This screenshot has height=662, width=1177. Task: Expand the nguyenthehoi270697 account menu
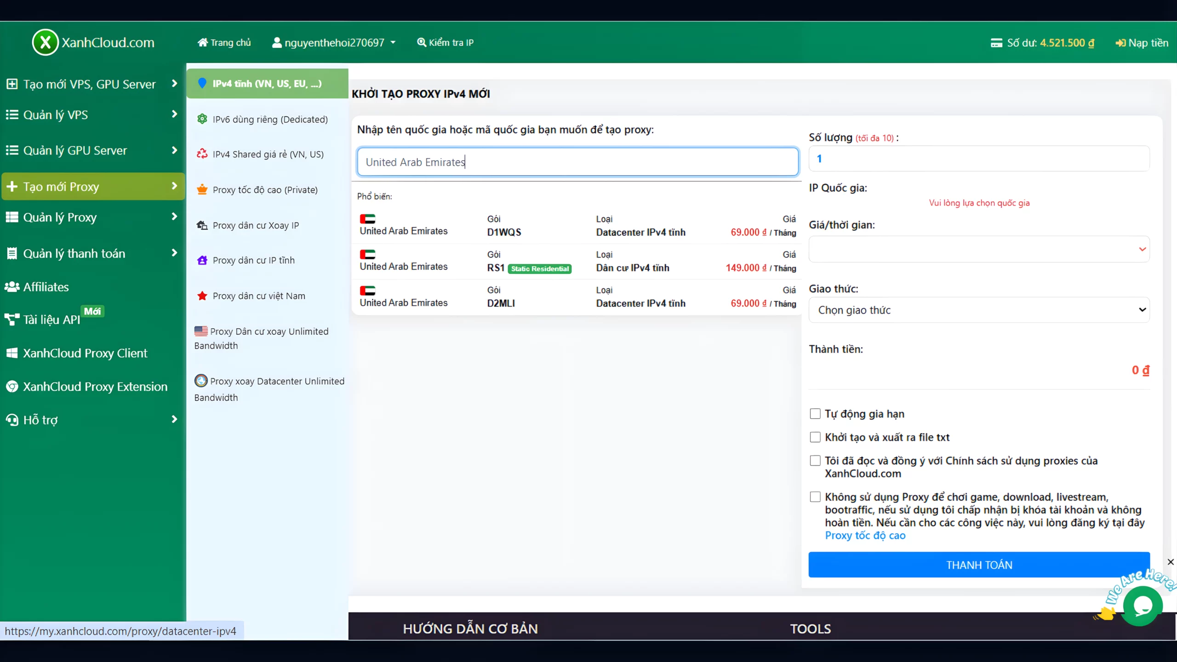[x=334, y=43]
